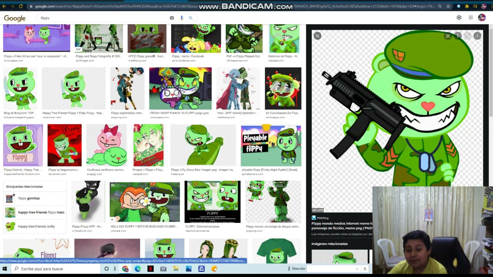
Task: Open the Camera app on the taskbar
Action: 163,269
